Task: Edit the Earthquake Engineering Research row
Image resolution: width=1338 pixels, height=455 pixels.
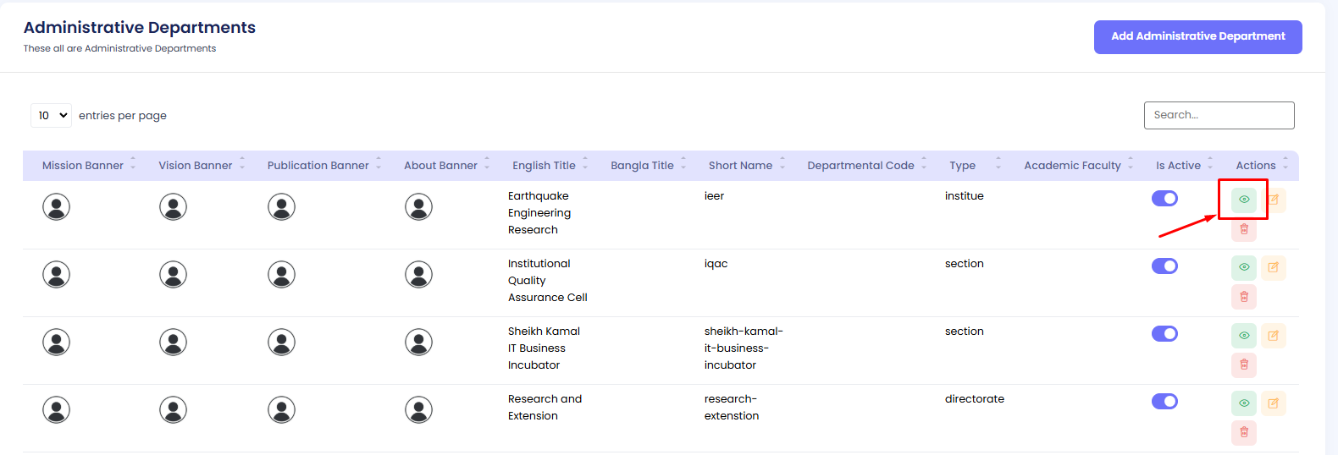Action: click(1273, 200)
